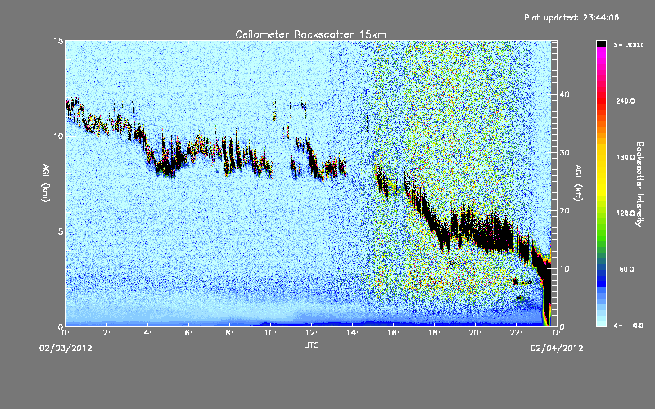655x409 pixels.
Task: Click the '5' km y-axis tick label
Action: tap(60, 231)
